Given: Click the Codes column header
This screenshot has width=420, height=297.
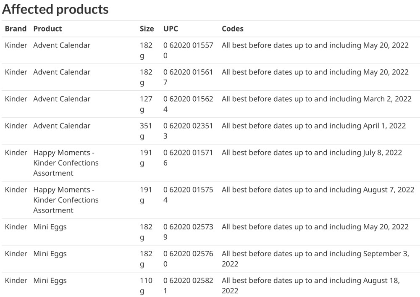Looking at the screenshot, I should point(233,29).
